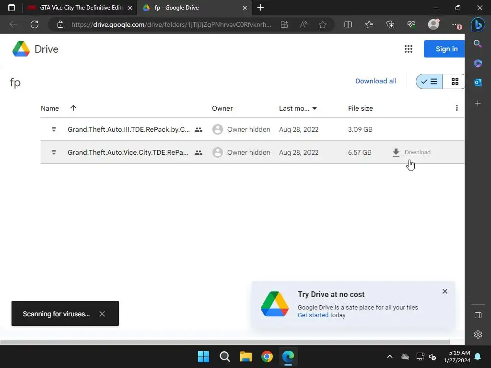Screen dimensions: 491x368
Task: Open Chrome from taskbar
Action: (267, 356)
